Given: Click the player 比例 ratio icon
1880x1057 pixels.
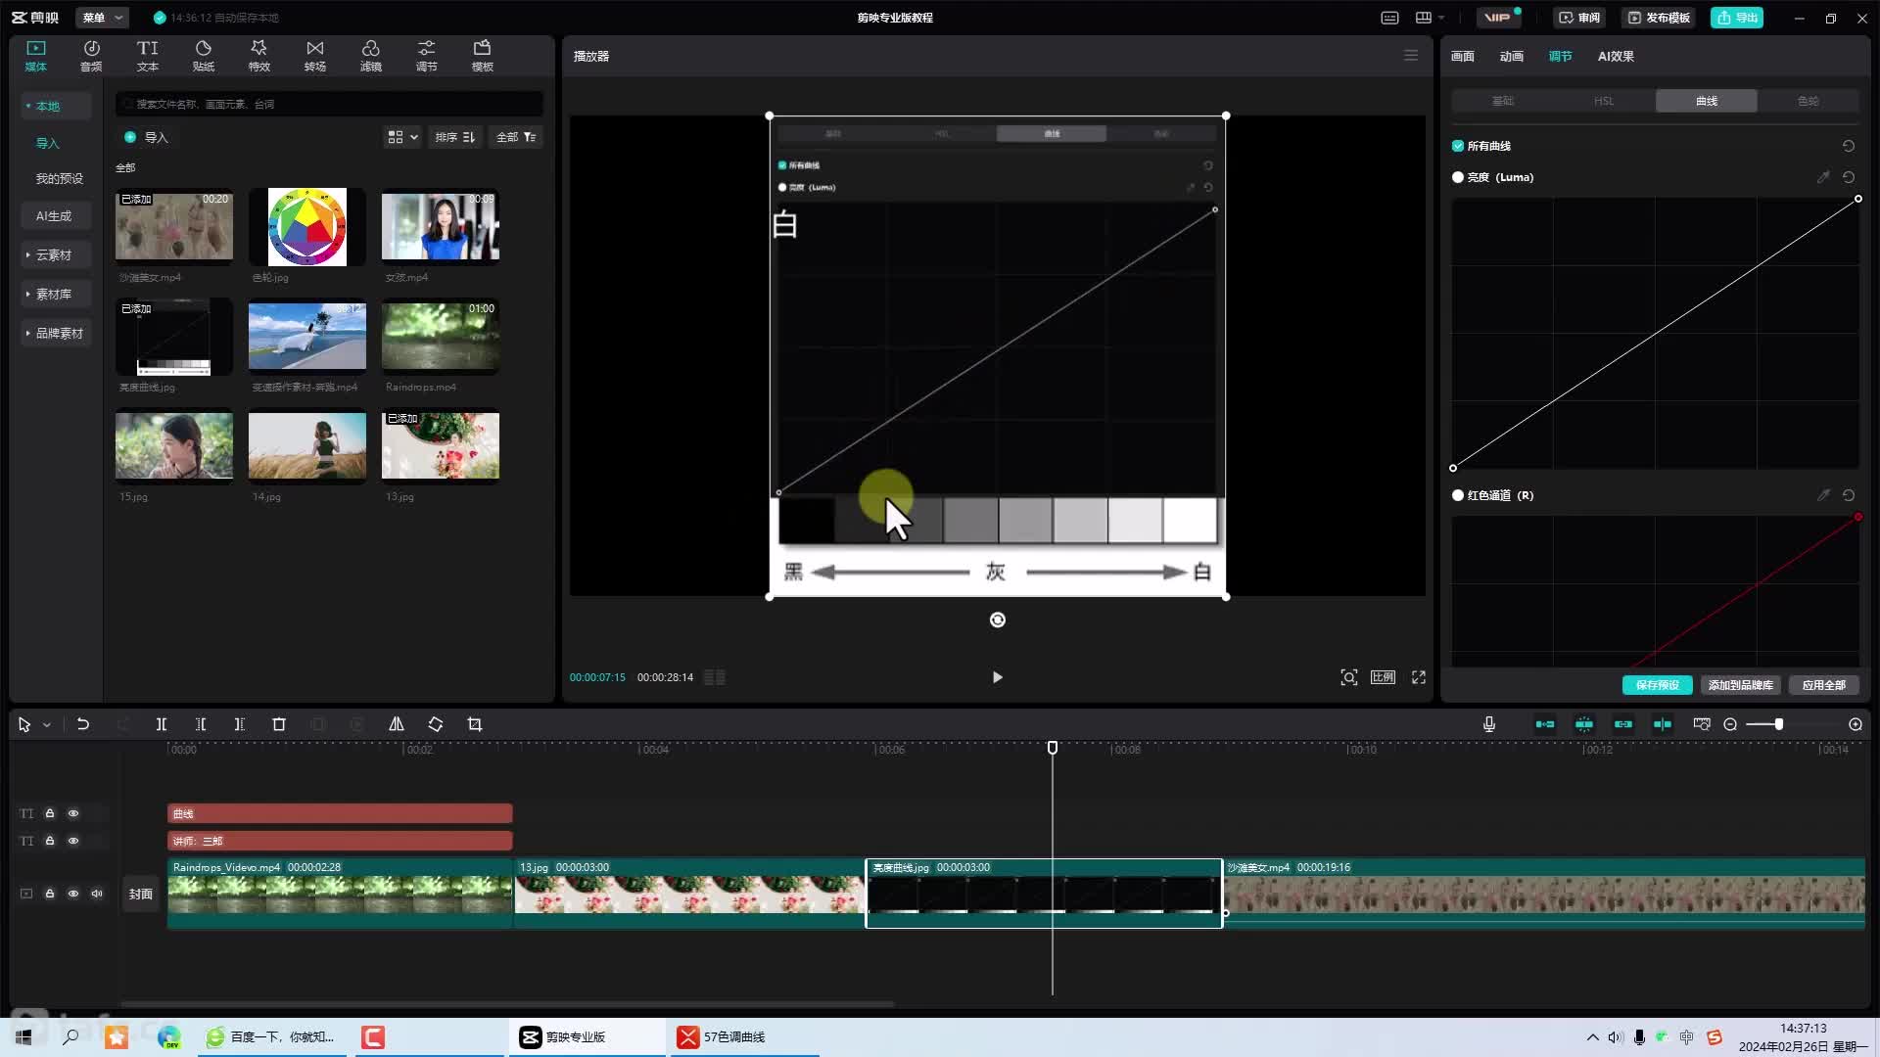Looking at the screenshot, I should [1383, 677].
